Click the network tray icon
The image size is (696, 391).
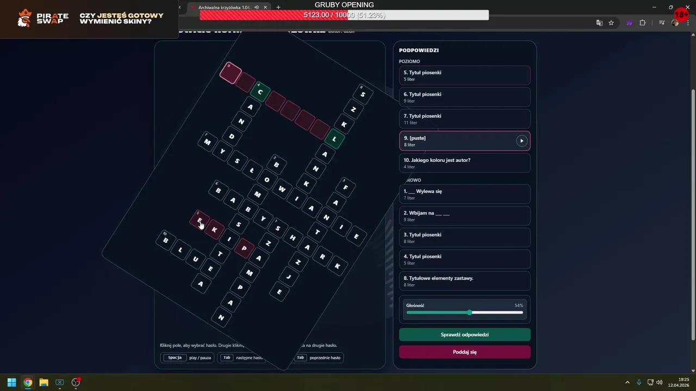[651, 382]
